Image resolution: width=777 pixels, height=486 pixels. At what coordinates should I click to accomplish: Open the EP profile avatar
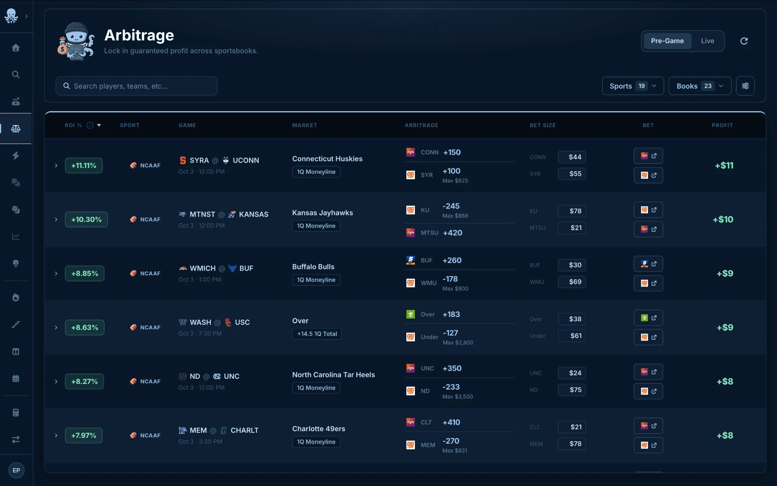(16, 470)
